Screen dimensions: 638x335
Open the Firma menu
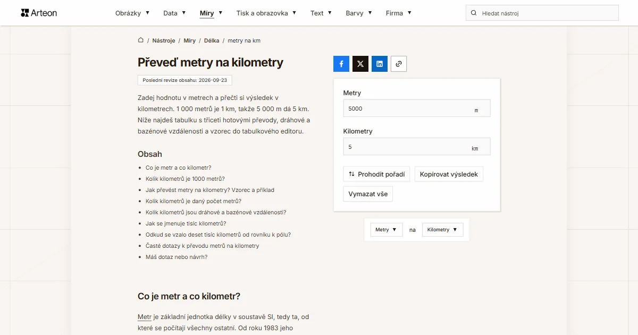399,13
